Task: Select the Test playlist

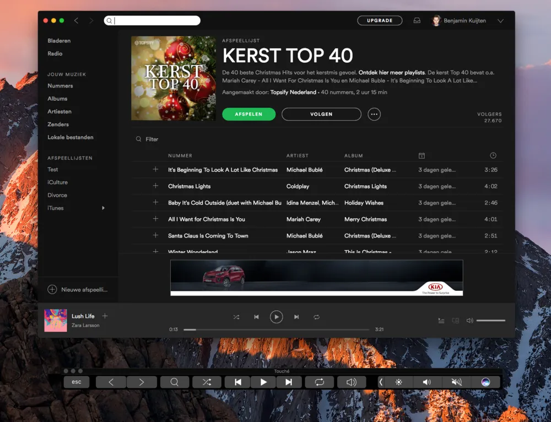Action: click(53, 169)
